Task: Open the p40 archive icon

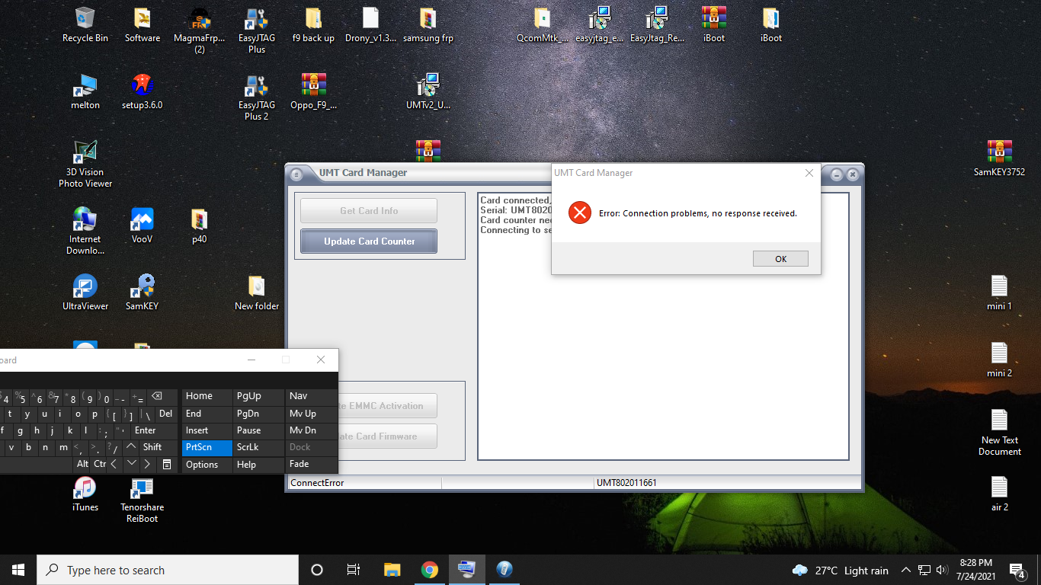Action: pyautogui.click(x=200, y=225)
